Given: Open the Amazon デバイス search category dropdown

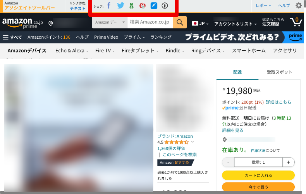Looking at the screenshot, I should coord(110,22).
